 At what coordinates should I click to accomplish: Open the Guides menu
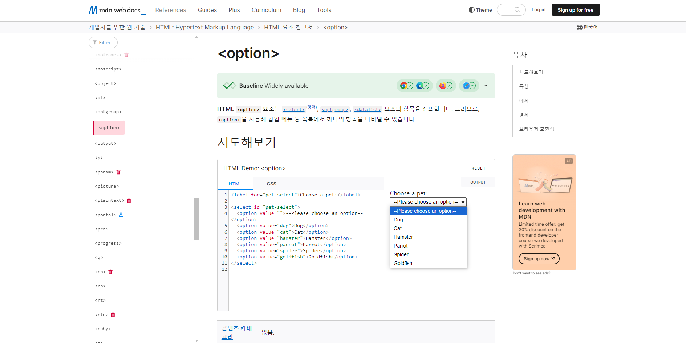[207, 10]
